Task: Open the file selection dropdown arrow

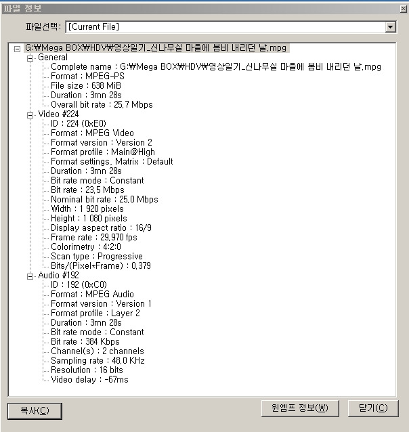Action: click(390, 27)
